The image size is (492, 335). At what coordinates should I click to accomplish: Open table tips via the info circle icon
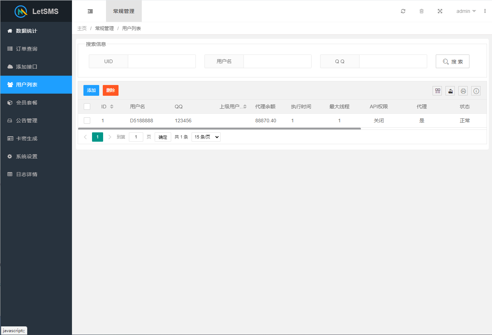pos(476,91)
